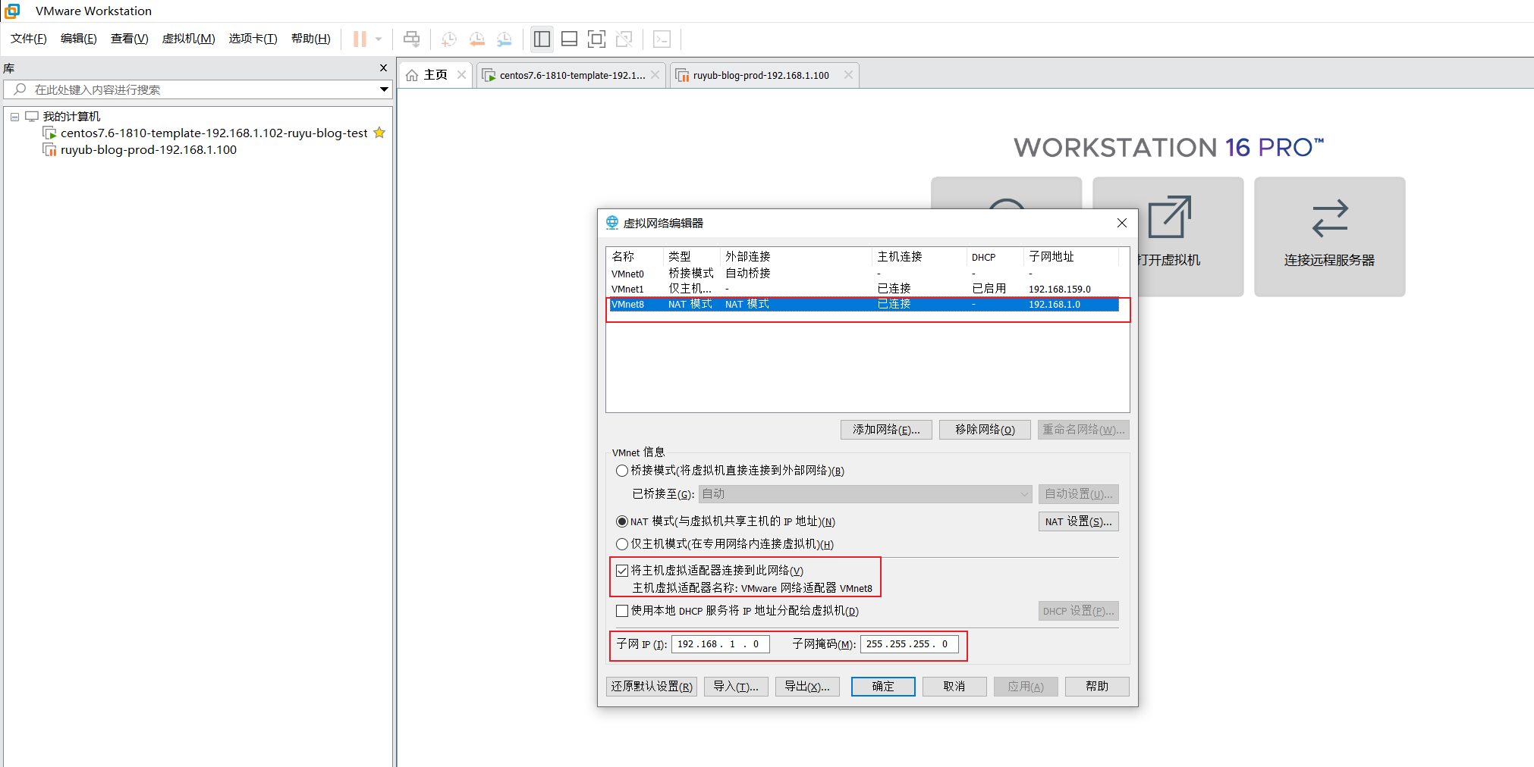The image size is (1534, 767).
Task: Open the 查看(V) menu
Action: tap(130, 39)
